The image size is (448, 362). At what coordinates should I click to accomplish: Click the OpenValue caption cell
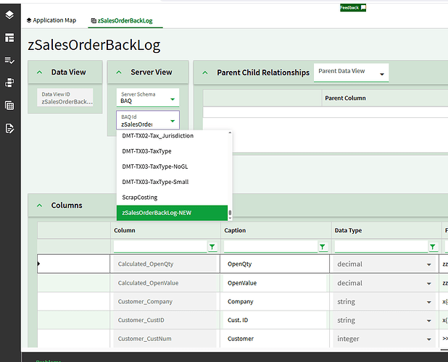pos(275,283)
